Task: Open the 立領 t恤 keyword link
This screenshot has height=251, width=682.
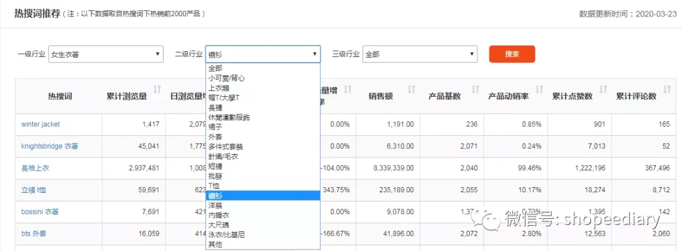Action: pyautogui.click(x=33, y=190)
